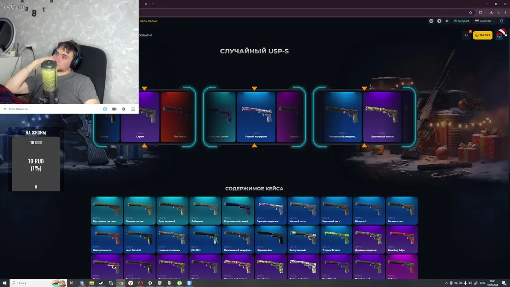Viewport: 510px width, 287px height.
Task: Show hidden system tray icons
Action: point(447,283)
